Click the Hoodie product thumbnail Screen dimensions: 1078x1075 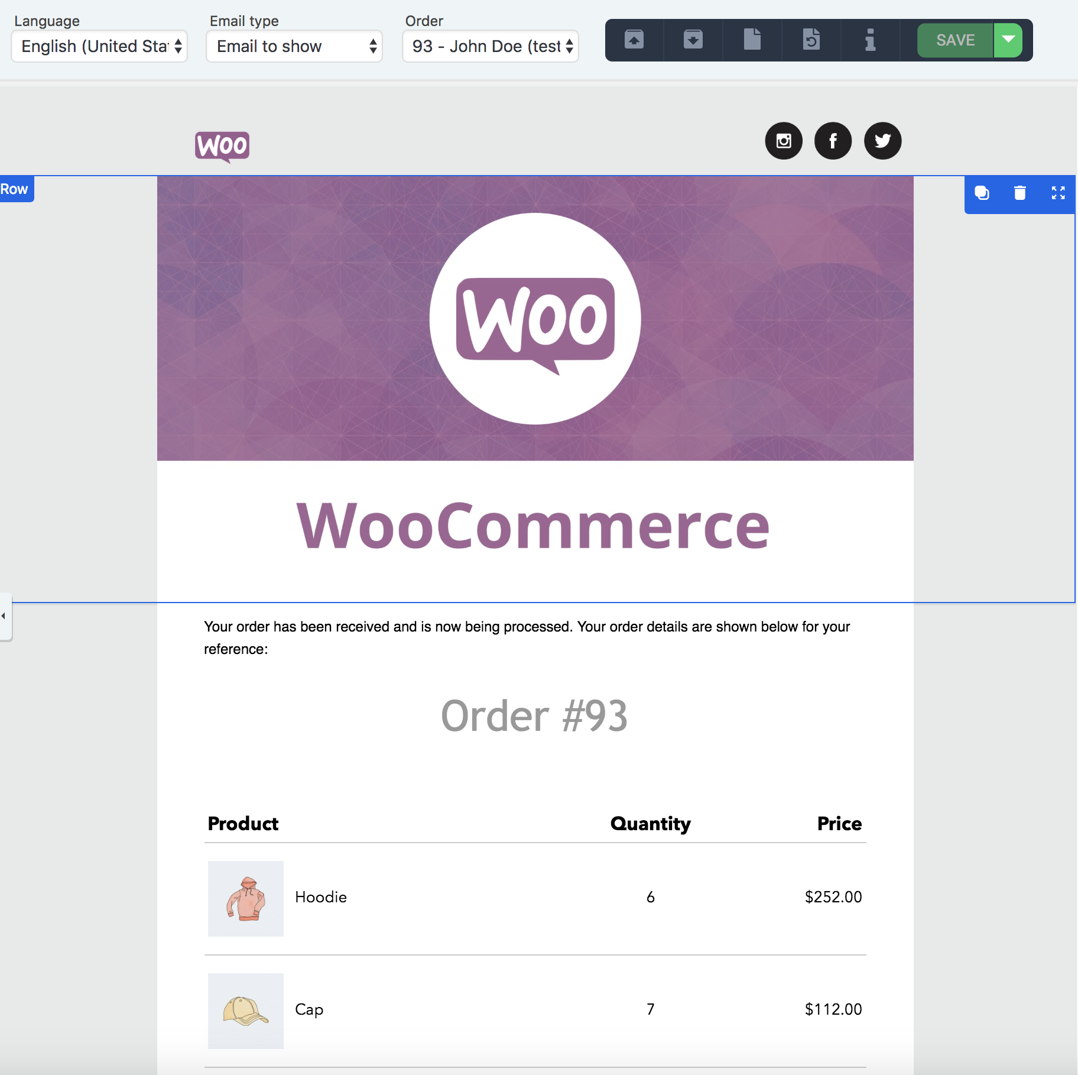pyautogui.click(x=246, y=899)
